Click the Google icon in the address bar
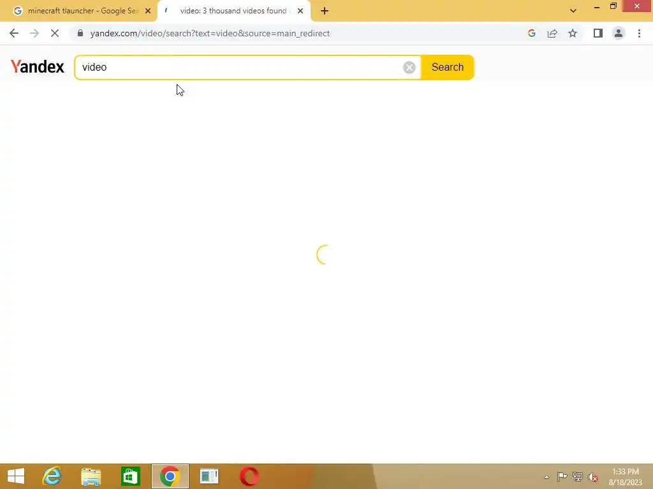 tap(531, 33)
